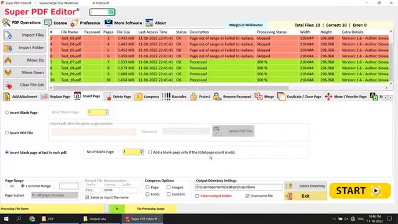Image resolution: width=398 pixels, height=224 pixels.
Task: Select the Replace Page tool
Action: (55, 96)
